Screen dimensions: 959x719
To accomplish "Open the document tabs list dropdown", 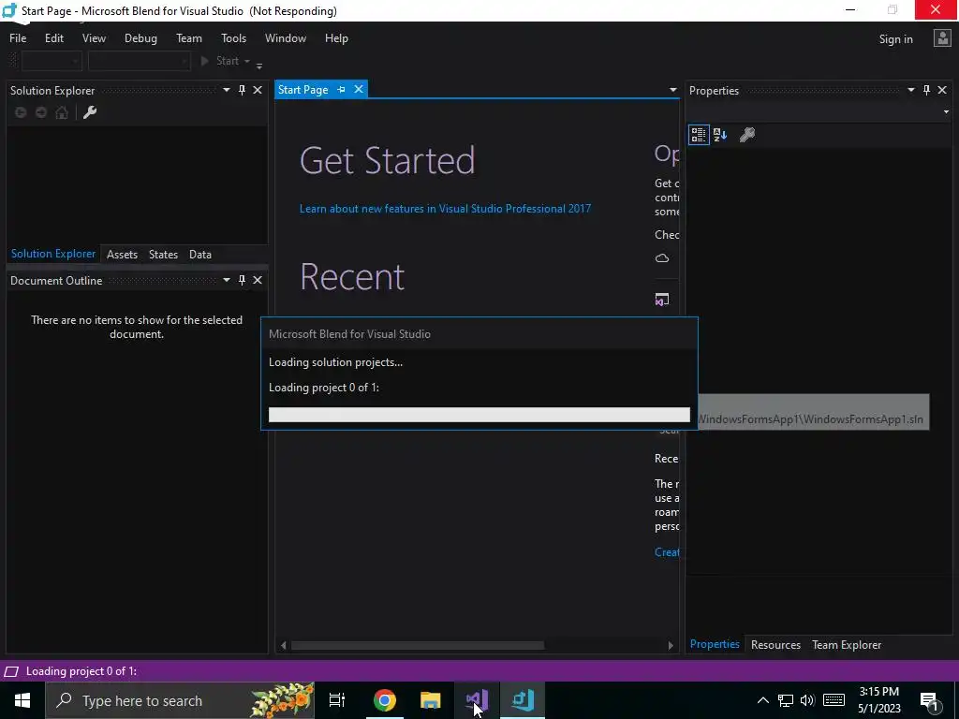I will 672,91.
